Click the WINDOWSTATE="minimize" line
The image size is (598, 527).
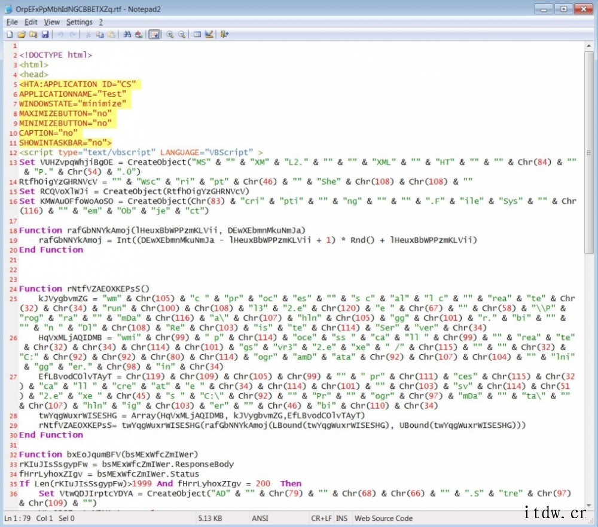pos(72,103)
